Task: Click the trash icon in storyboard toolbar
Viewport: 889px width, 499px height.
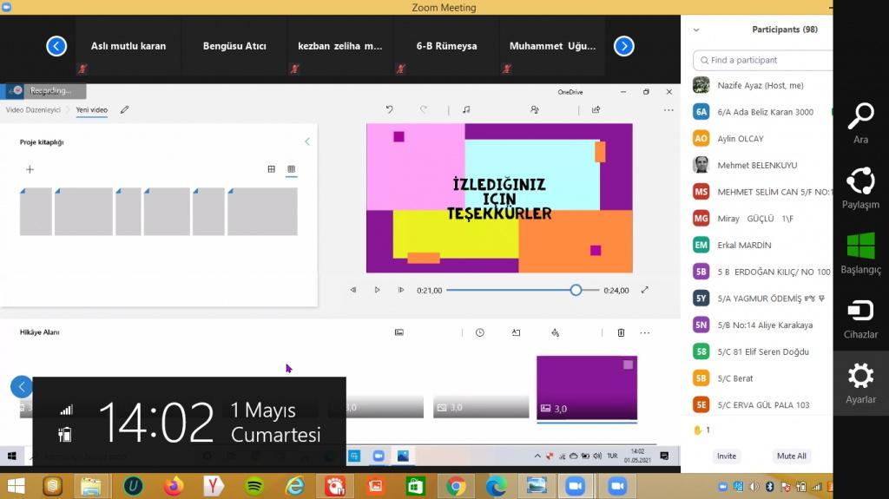Action: [x=621, y=332]
